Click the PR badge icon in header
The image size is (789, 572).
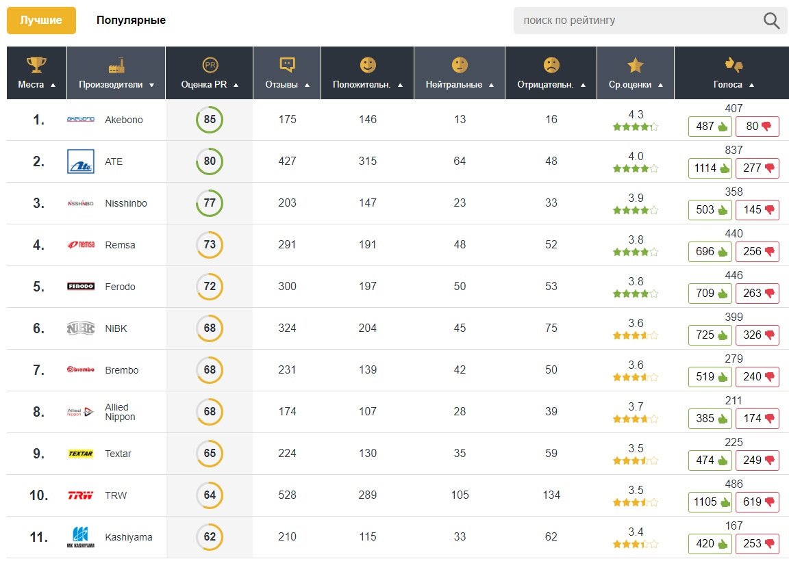click(x=210, y=65)
